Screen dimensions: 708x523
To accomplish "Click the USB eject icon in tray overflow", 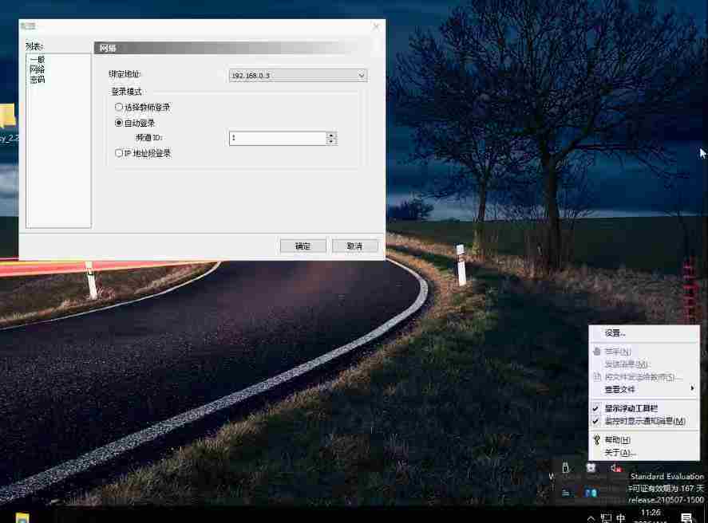I will tap(566, 468).
